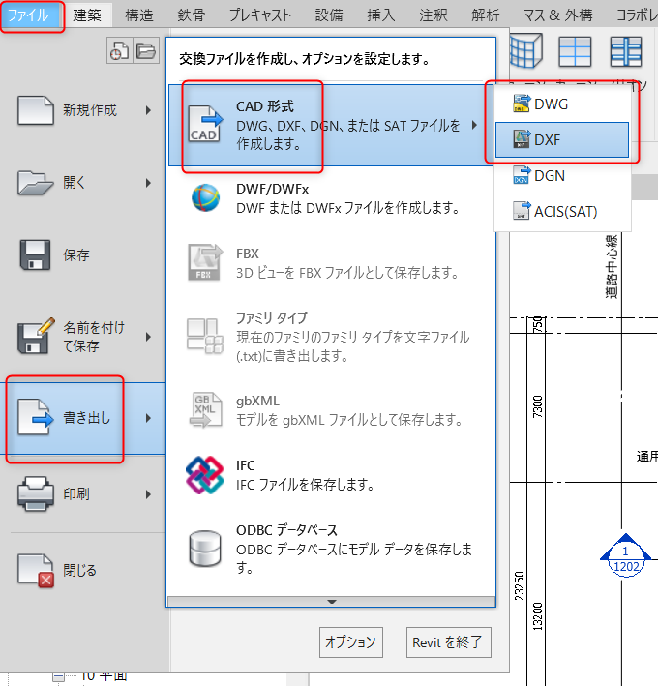Select the DWF/DWFx export globe icon
Screen dimensions: 658x686
click(205, 198)
